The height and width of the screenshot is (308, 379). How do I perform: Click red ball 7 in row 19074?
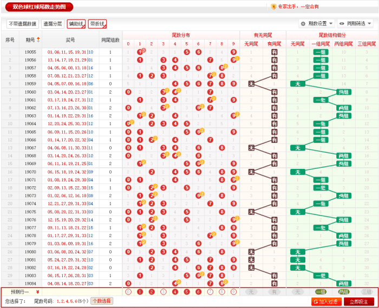210,204
